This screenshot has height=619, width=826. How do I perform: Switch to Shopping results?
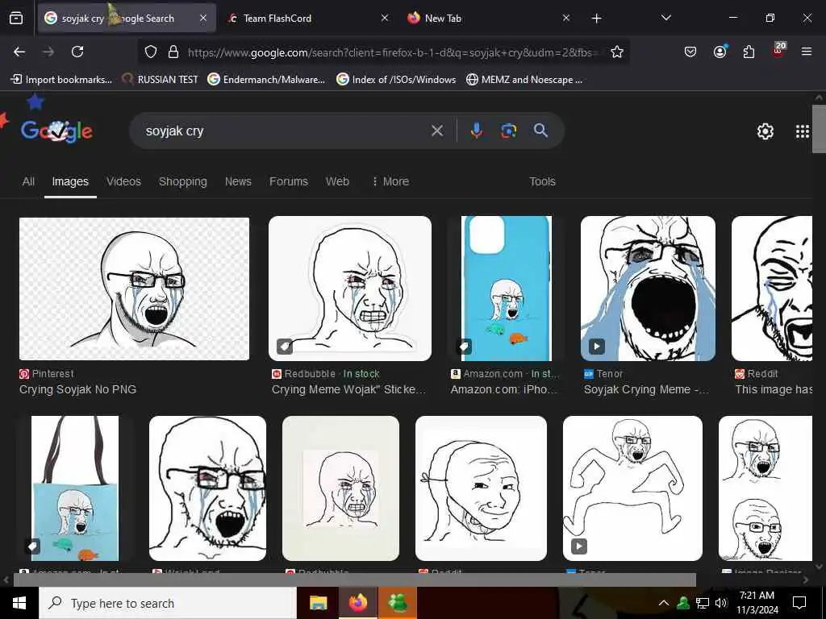183,181
